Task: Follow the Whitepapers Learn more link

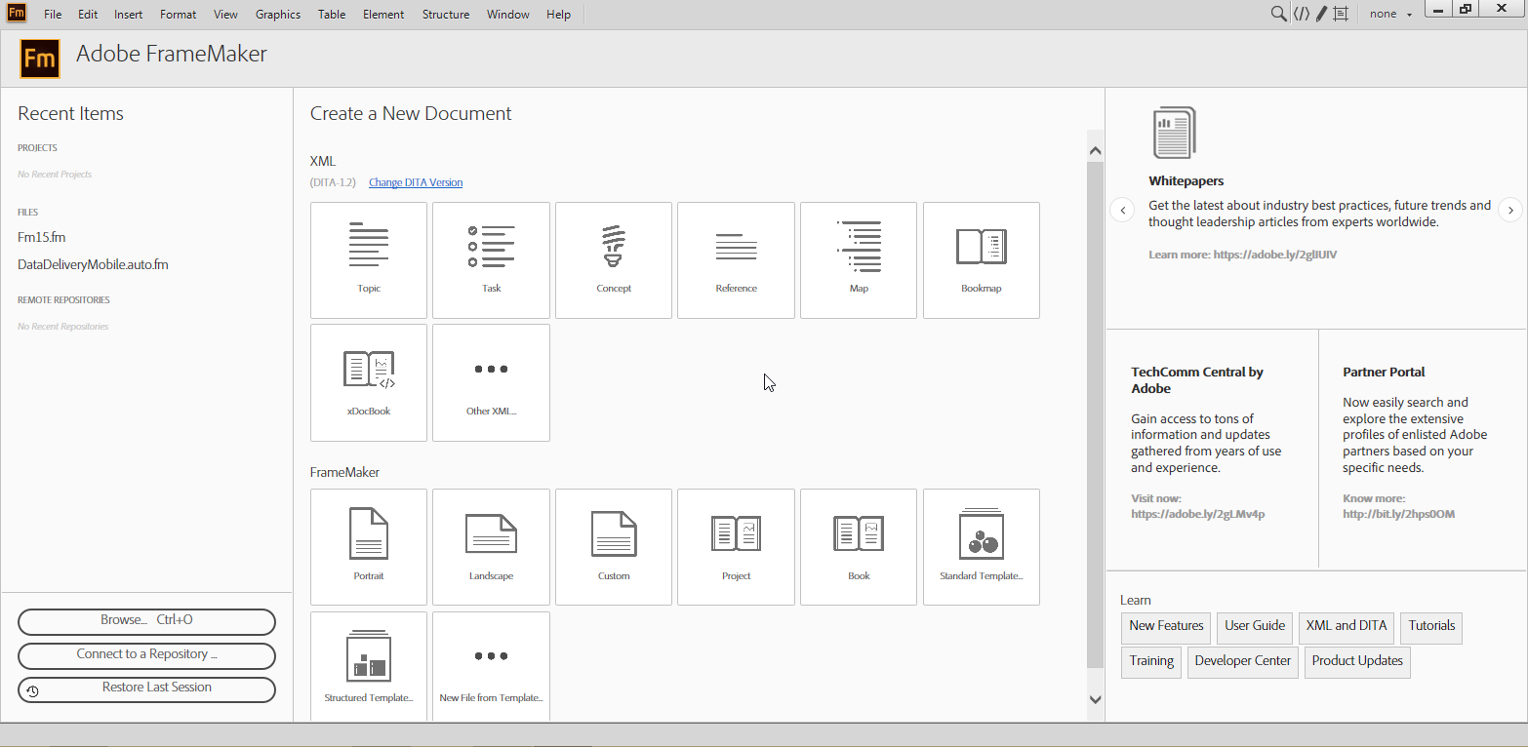Action: pos(1243,255)
